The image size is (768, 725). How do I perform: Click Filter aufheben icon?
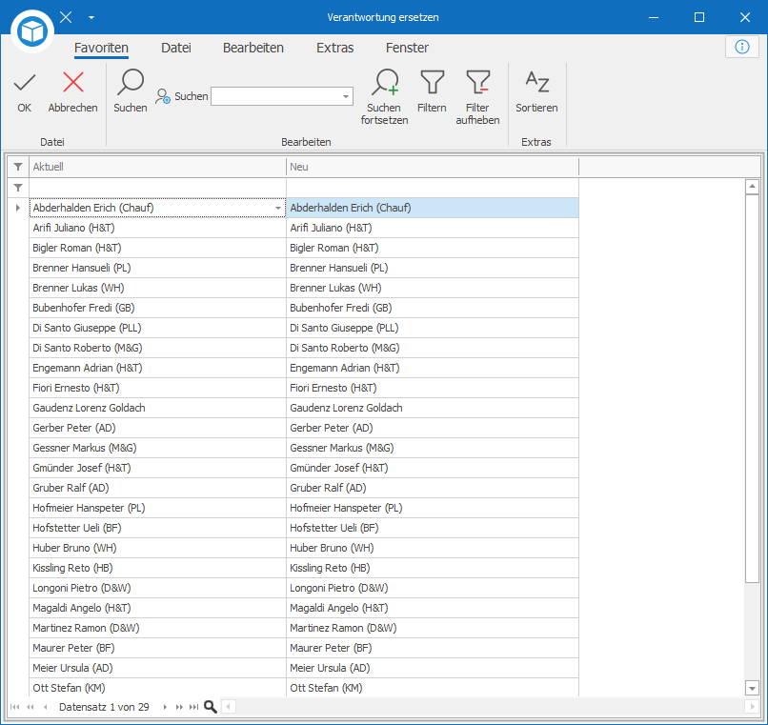478,82
